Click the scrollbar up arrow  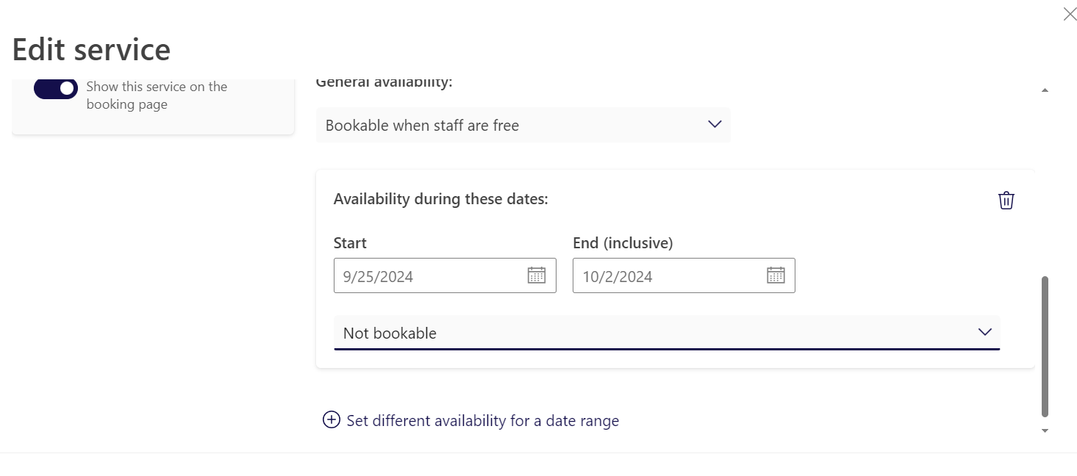click(1045, 90)
